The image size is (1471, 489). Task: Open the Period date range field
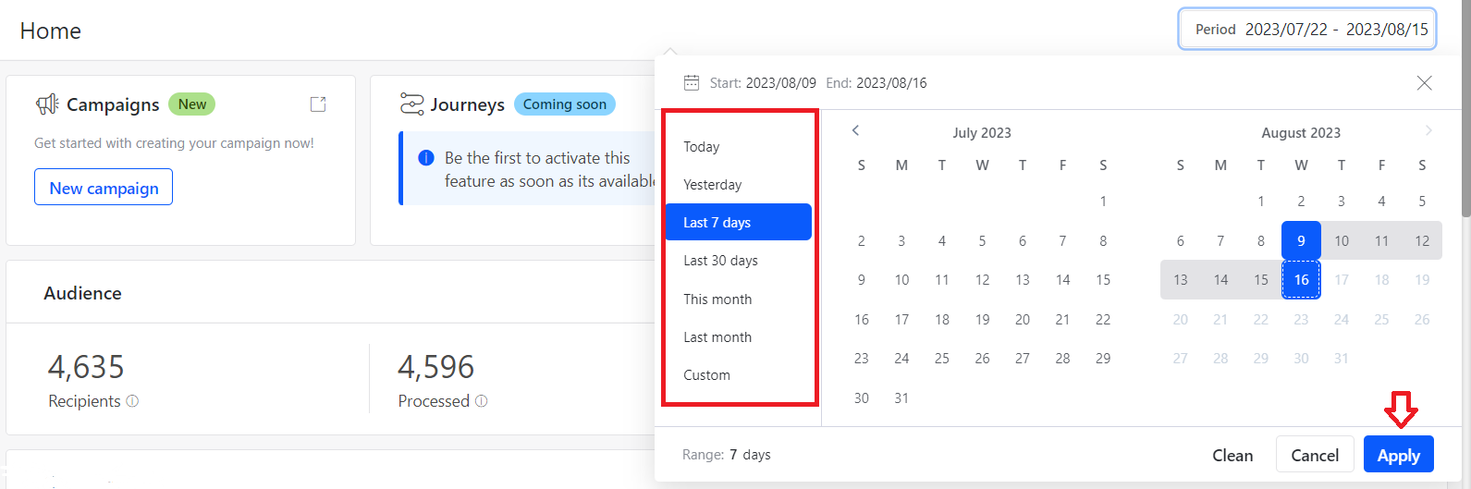(x=1308, y=29)
